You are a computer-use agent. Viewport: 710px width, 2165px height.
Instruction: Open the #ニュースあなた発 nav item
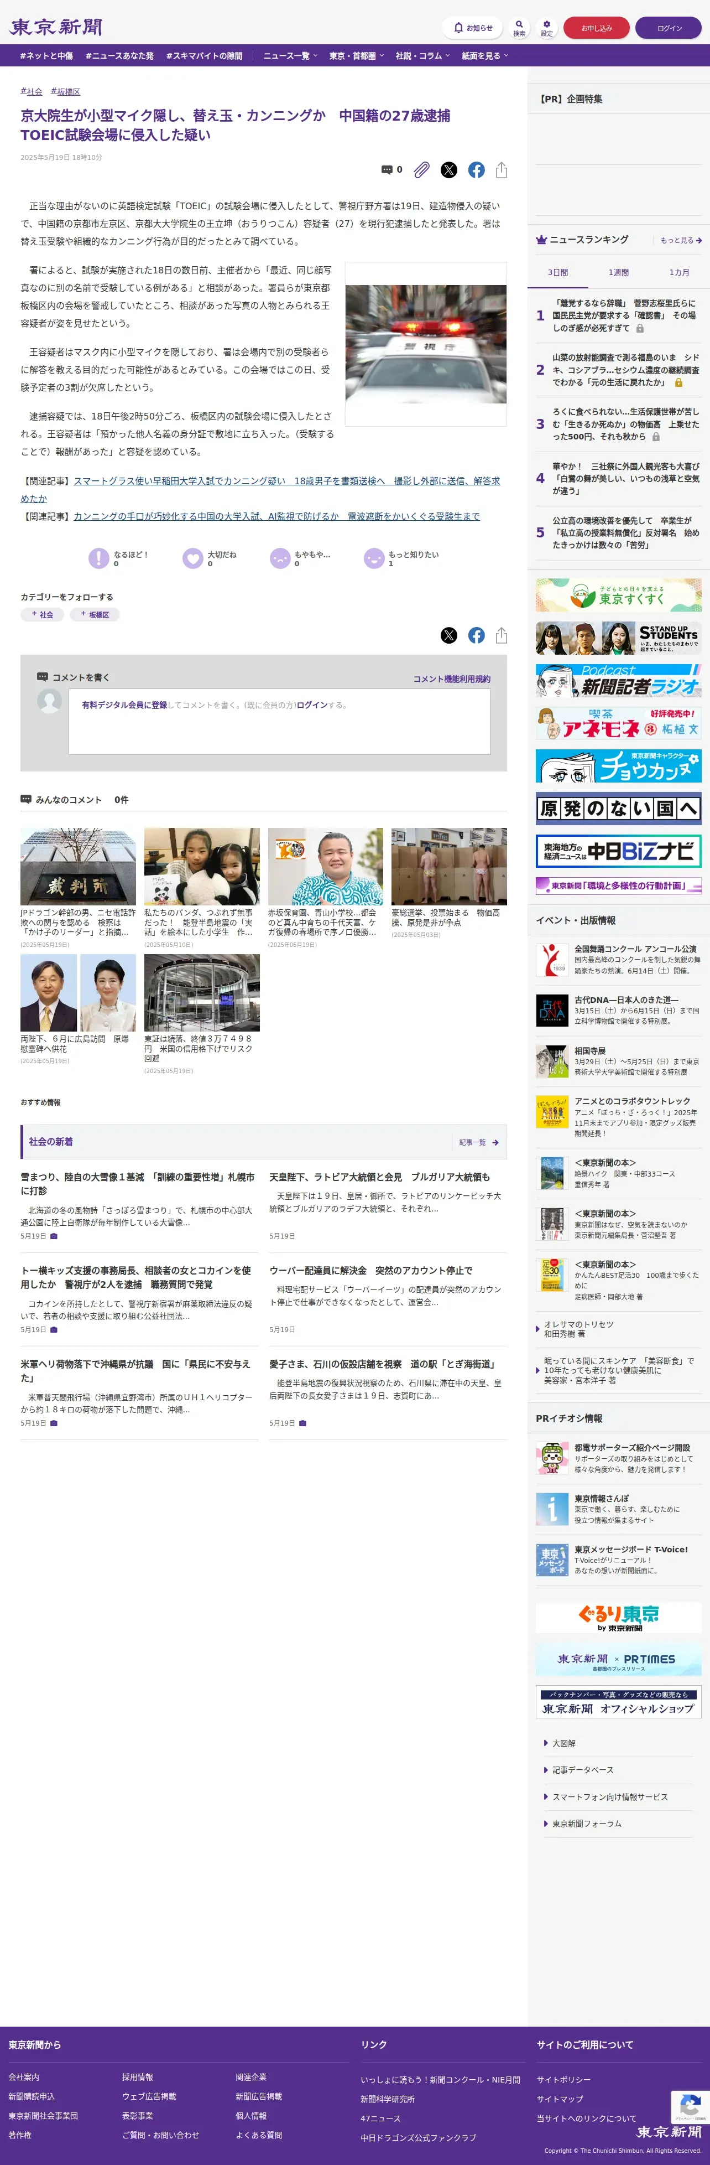tap(119, 55)
